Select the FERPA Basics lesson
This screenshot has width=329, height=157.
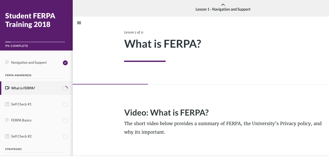click(x=36, y=120)
